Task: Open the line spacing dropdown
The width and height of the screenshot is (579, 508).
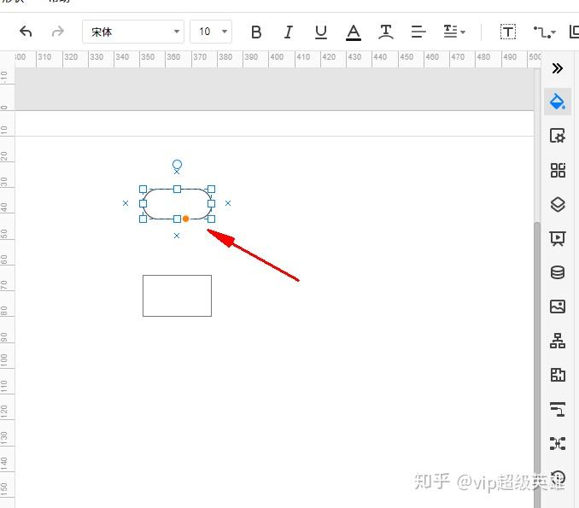Action: 454,32
